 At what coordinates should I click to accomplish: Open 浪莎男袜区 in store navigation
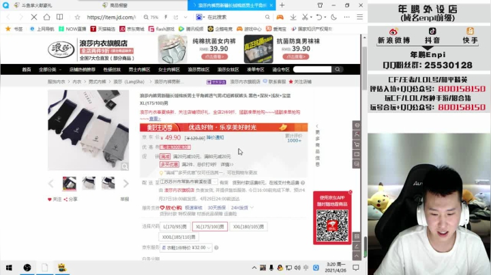coord(198,69)
